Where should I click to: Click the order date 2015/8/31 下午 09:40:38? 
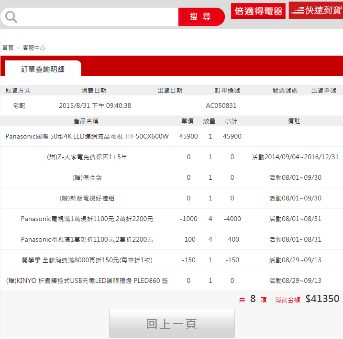point(95,105)
